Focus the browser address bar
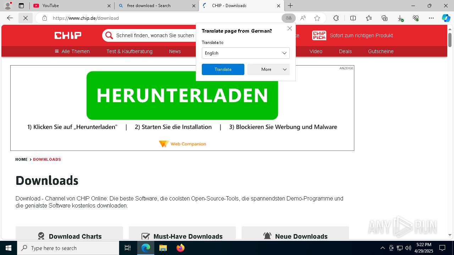 (163, 18)
